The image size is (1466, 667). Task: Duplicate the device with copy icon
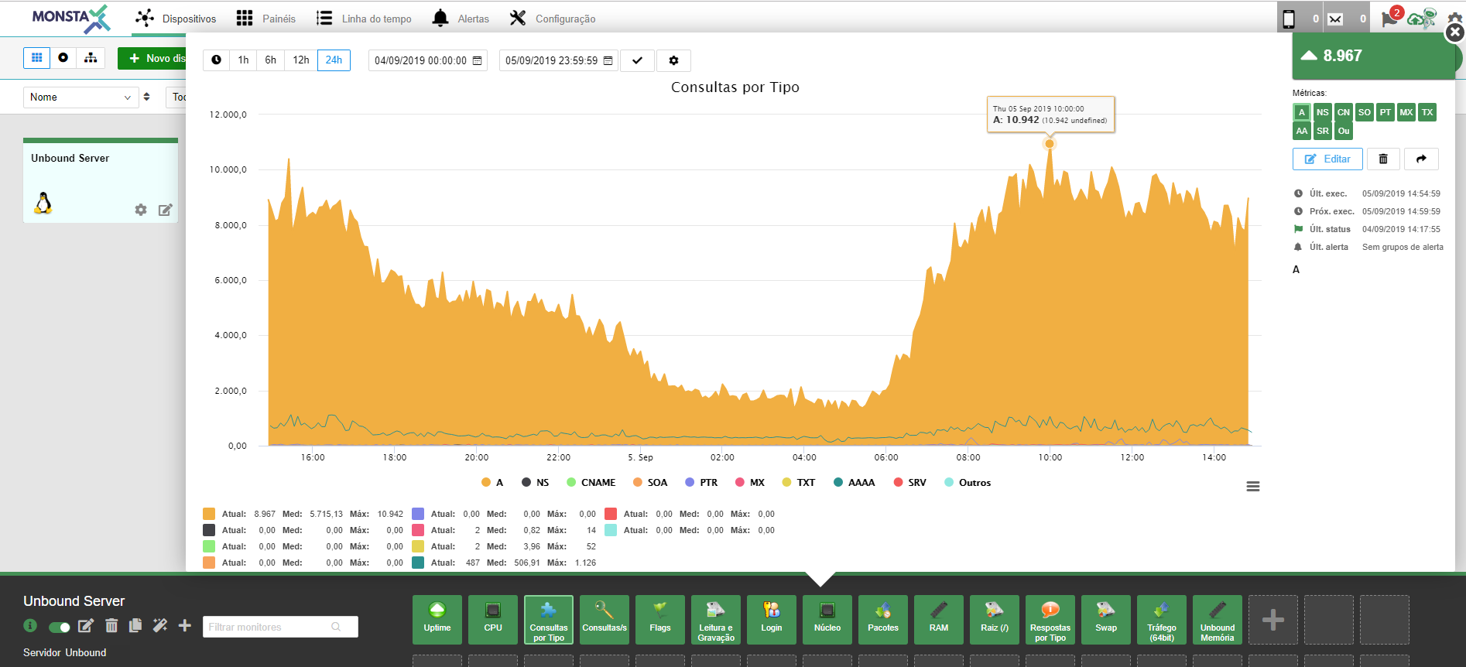tap(135, 625)
